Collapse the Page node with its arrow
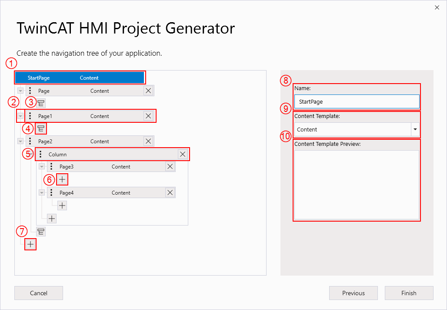The image size is (447, 310). coord(20,91)
